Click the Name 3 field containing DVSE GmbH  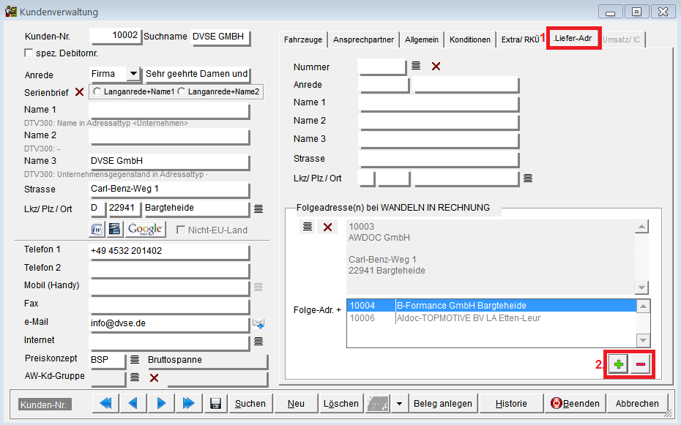point(169,162)
